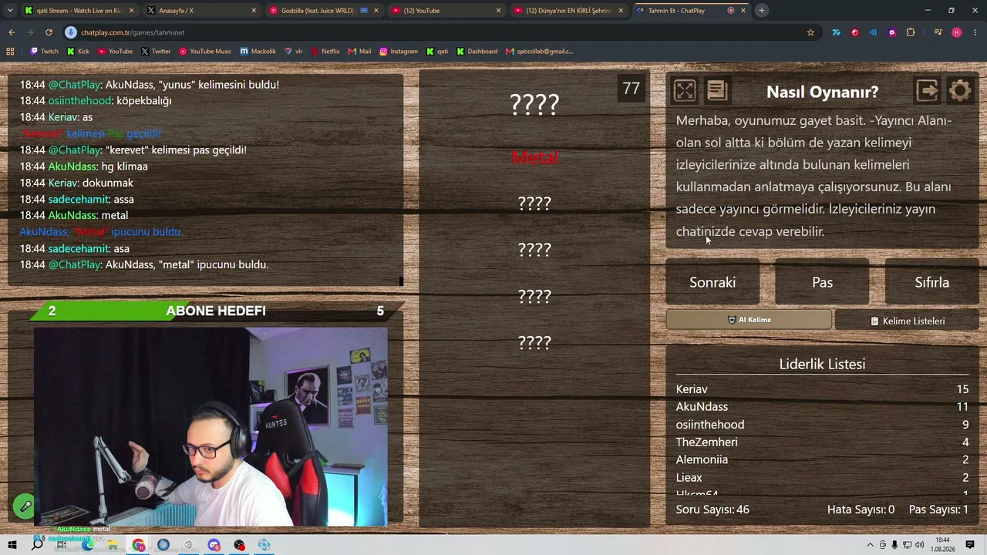The width and height of the screenshot is (987, 555).
Task: Click osiinthehood in the leaderboard
Action: pos(710,425)
